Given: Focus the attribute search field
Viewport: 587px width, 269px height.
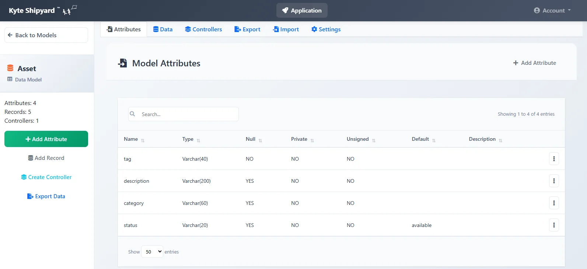Looking at the screenshot, I should pos(184,114).
